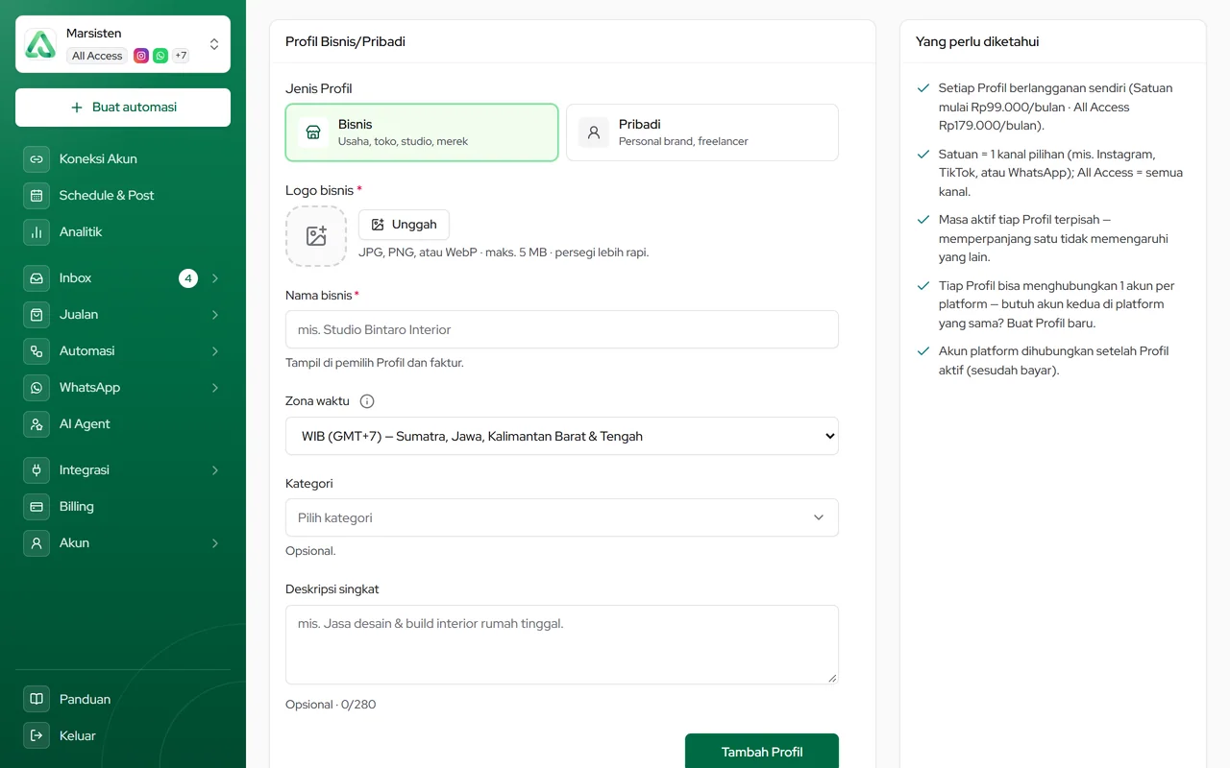Select the Pribadi profile type
Screen dimensions: 1230x768
click(x=702, y=132)
